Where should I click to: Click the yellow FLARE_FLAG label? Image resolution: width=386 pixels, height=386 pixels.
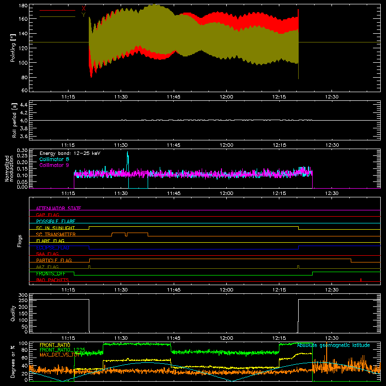click(50, 241)
